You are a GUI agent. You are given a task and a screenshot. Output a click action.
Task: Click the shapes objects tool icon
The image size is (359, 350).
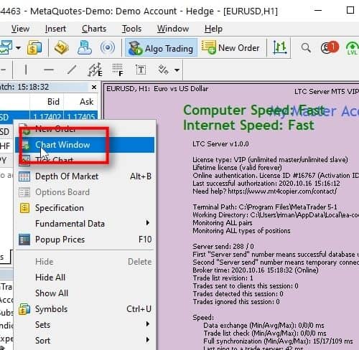(x=163, y=70)
